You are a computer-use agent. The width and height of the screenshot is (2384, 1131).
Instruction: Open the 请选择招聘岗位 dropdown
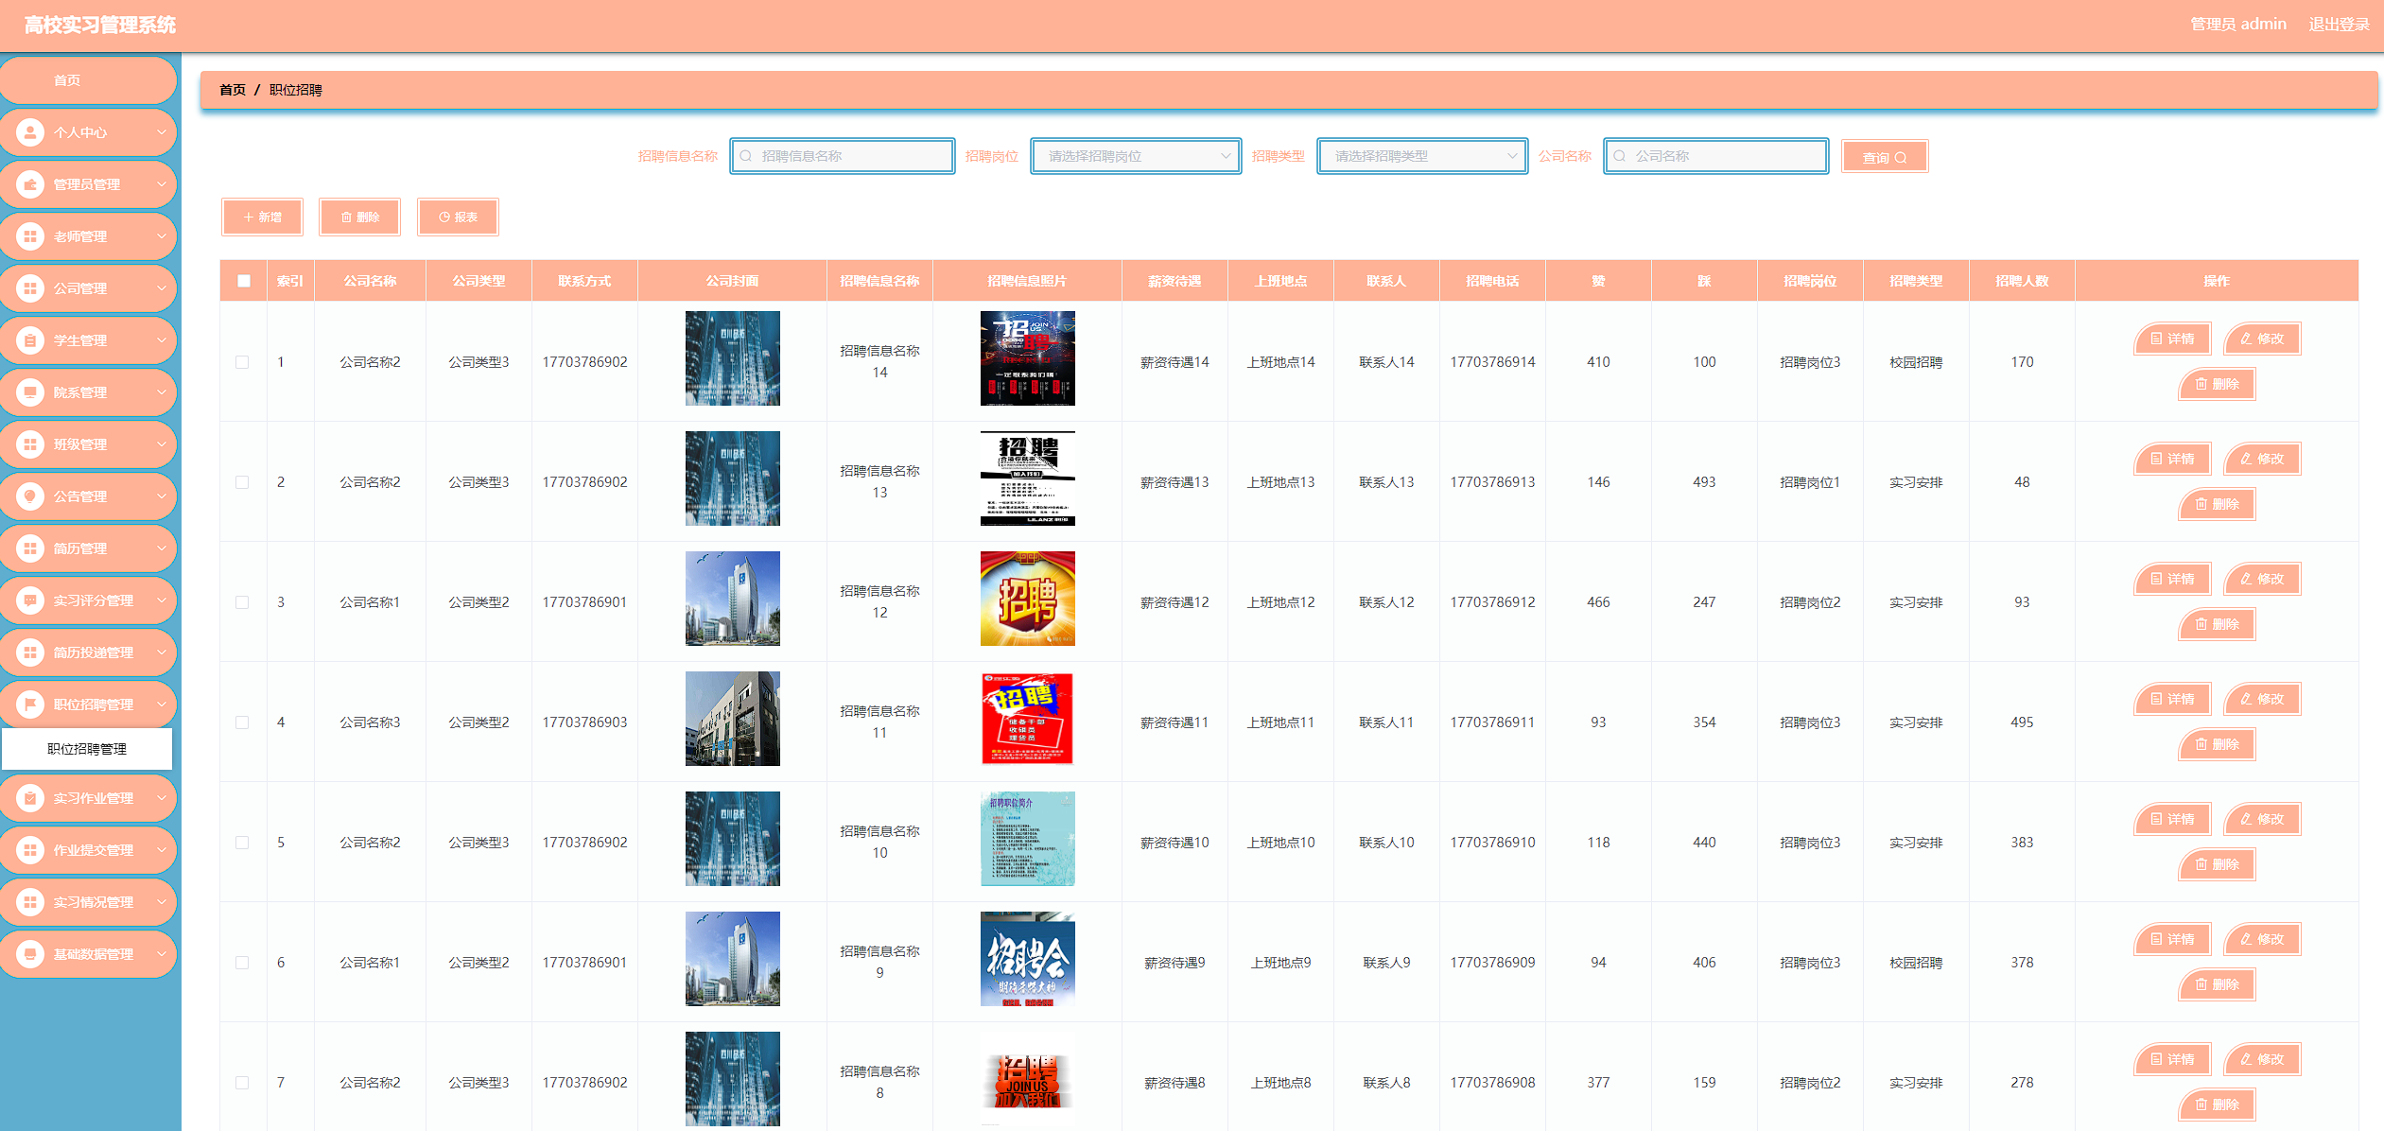click(1135, 156)
